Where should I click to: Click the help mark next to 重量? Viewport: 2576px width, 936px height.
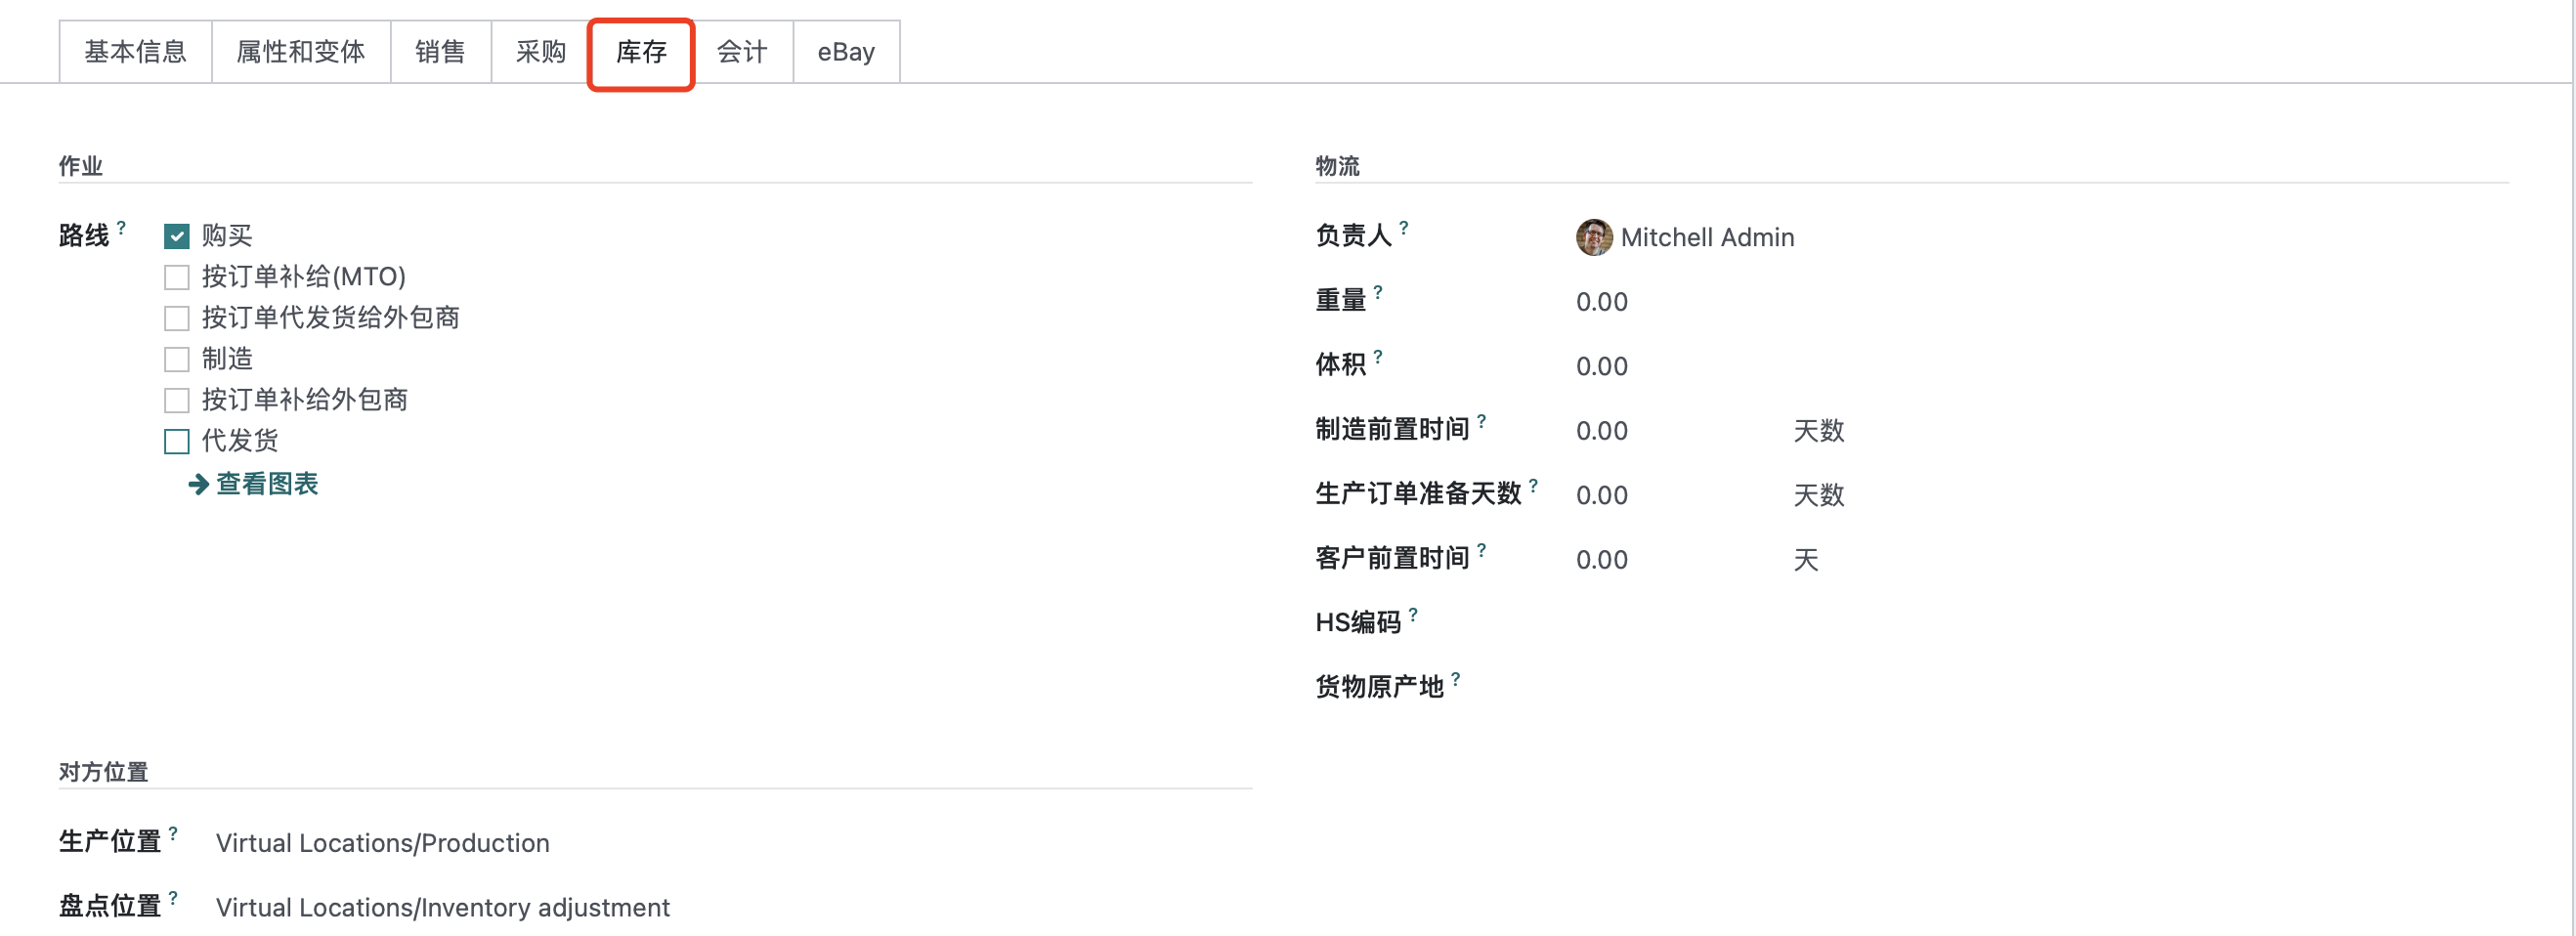pyautogui.click(x=1378, y=292)
